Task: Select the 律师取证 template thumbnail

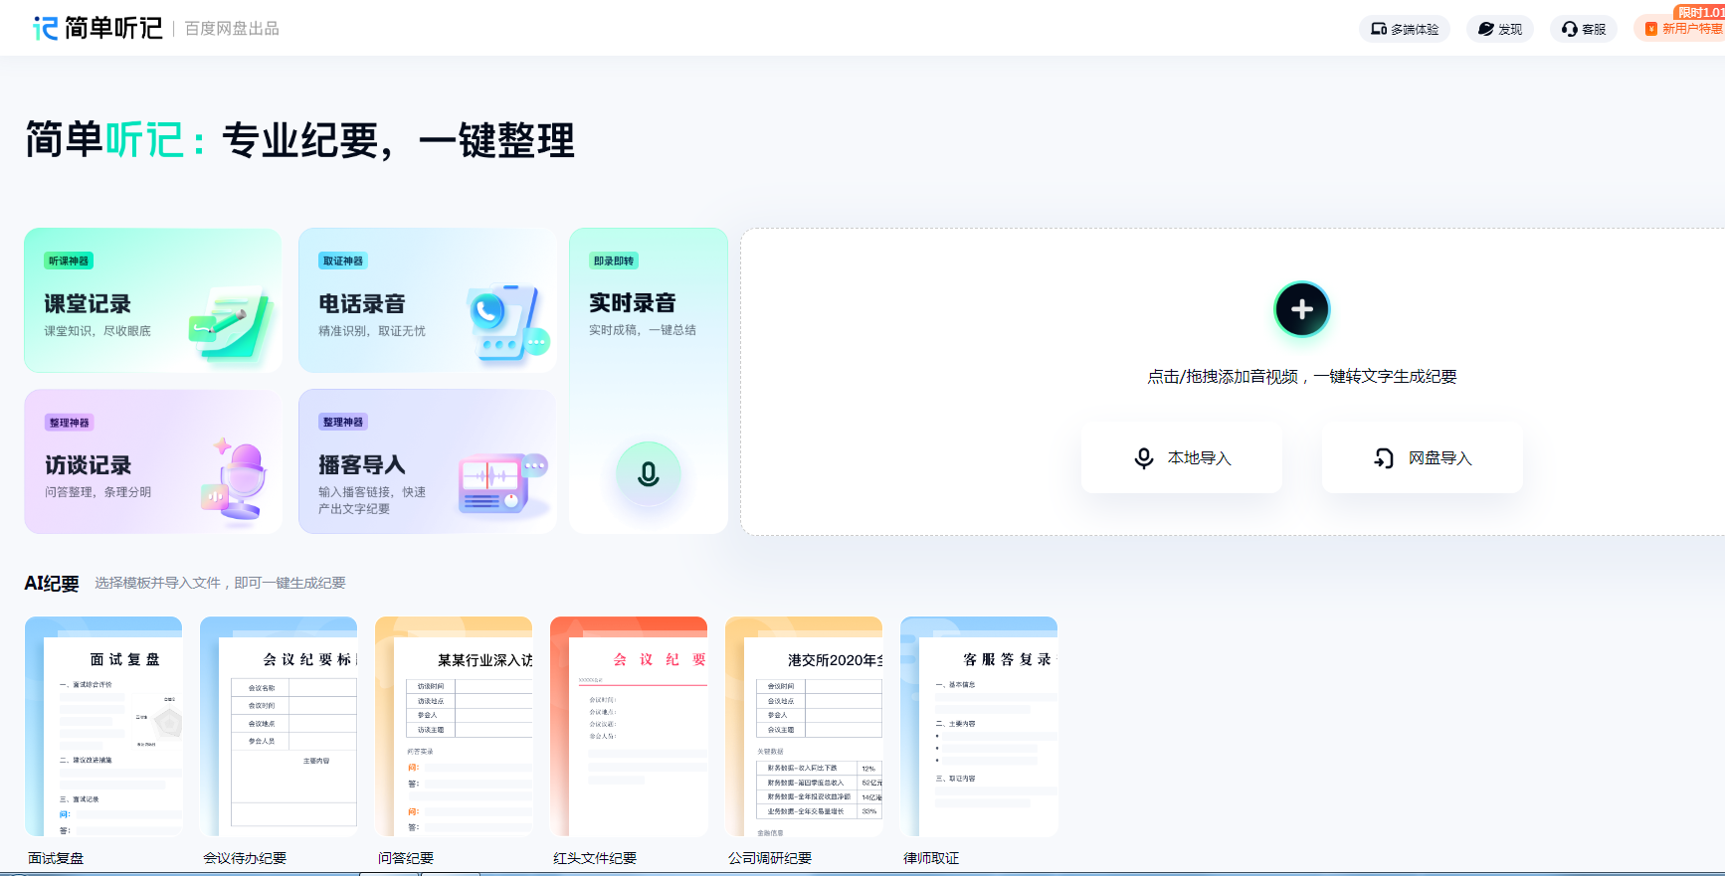Action: [x=979, y=727]
